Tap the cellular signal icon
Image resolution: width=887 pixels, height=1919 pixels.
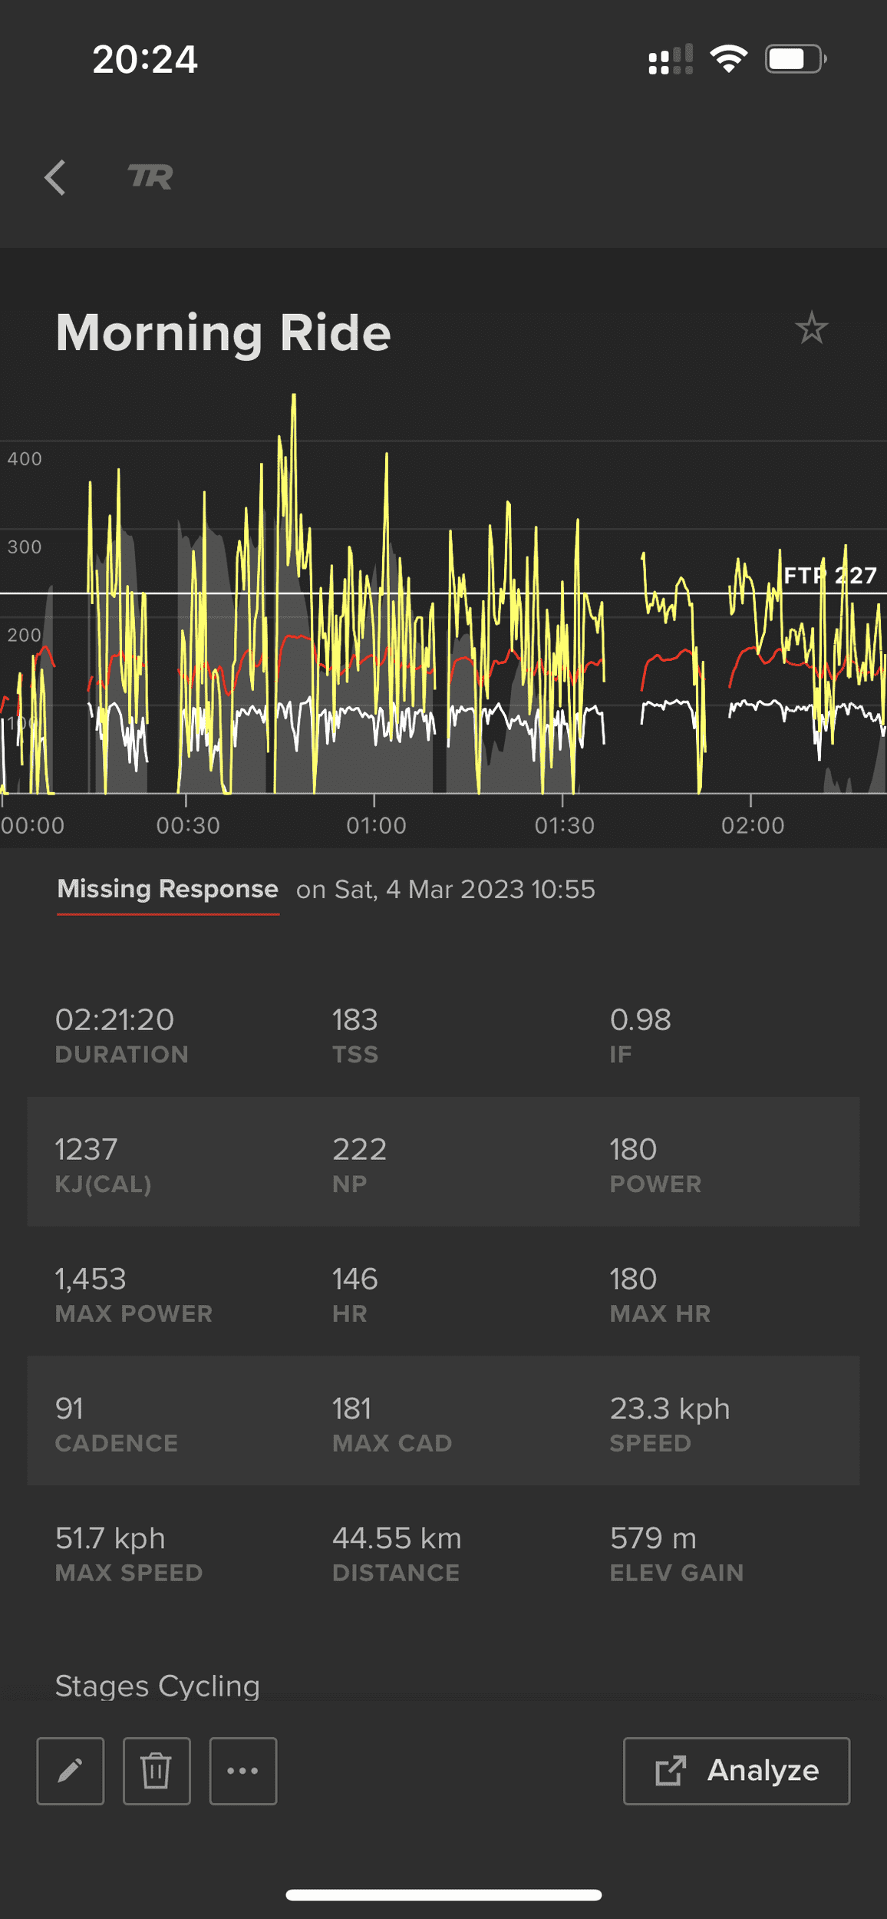[x=670, y=60]
